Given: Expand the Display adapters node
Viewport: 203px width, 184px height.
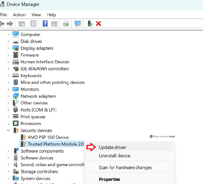Looking at the screenshot, I should click(x=8, y=48).
